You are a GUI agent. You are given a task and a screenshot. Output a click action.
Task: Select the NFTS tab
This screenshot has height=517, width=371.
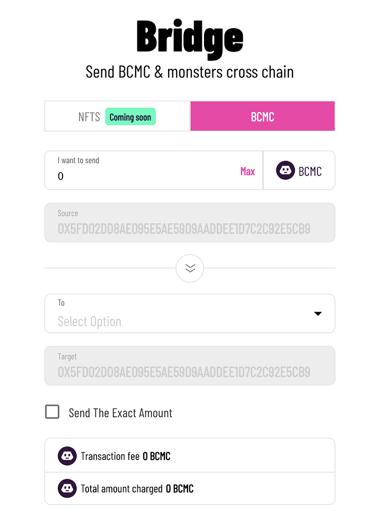click(89, 117)
